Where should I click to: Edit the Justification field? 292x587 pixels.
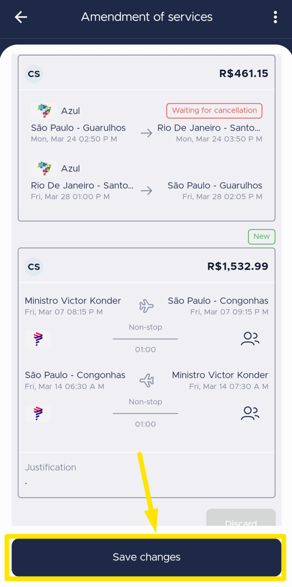pos(147,475)
